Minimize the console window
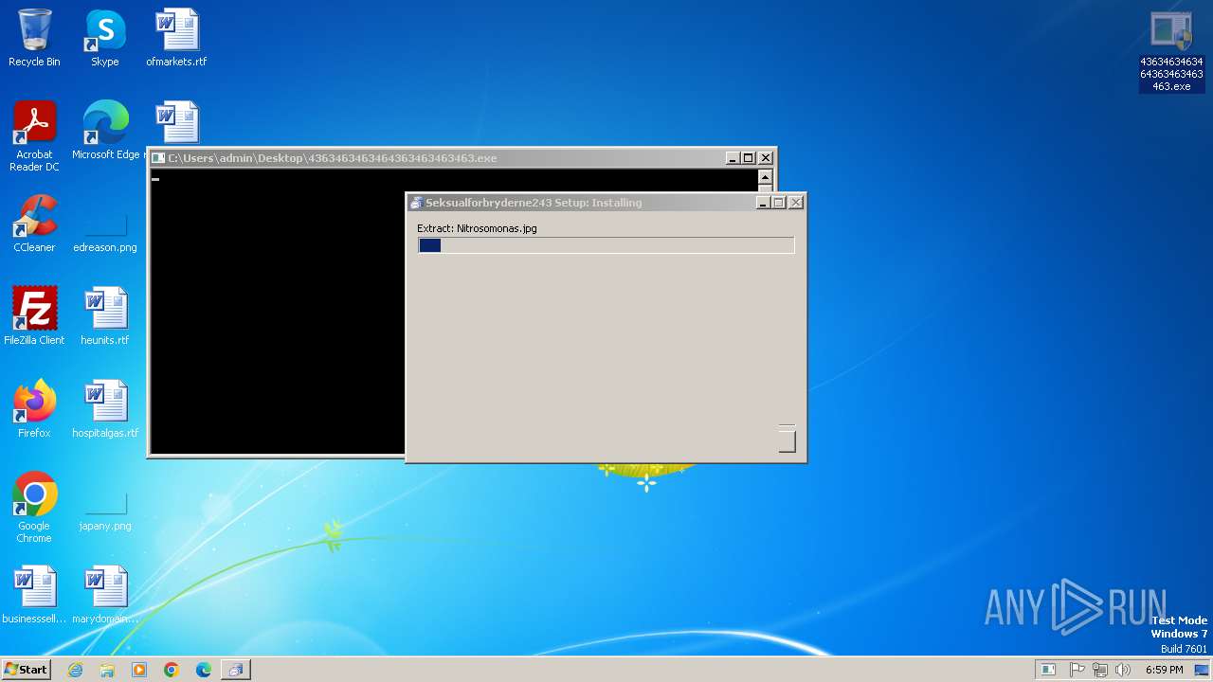The image size is (1213, 682). (733, 158)
